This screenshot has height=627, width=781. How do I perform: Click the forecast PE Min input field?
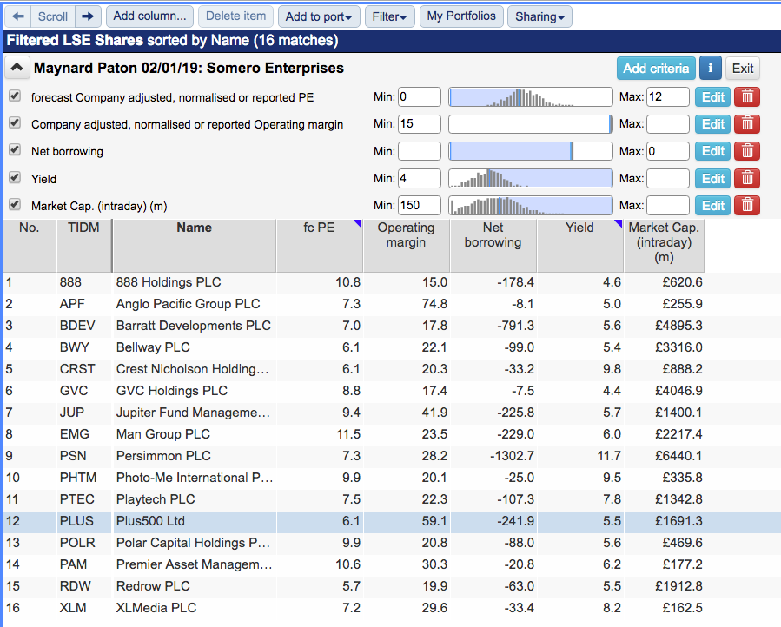tap(420, 96)
